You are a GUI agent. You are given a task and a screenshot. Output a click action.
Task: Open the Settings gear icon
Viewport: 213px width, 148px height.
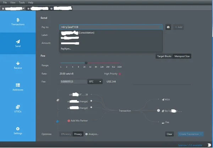[18, 128]
